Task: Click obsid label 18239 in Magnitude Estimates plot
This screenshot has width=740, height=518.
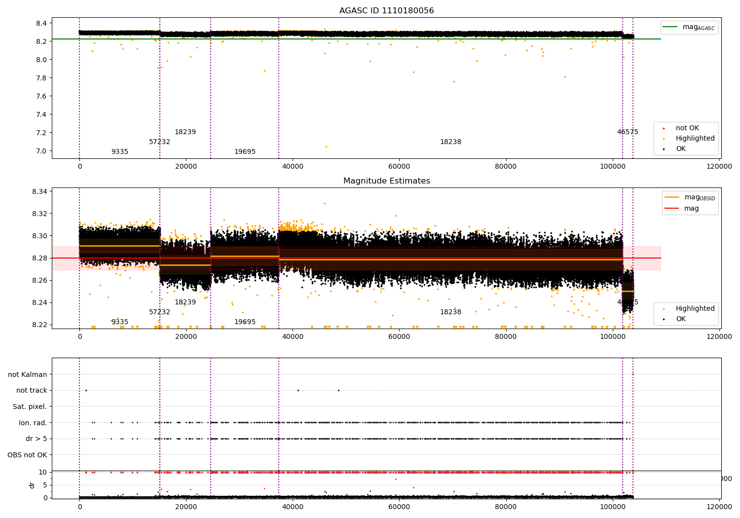Action: pos(185,302)
